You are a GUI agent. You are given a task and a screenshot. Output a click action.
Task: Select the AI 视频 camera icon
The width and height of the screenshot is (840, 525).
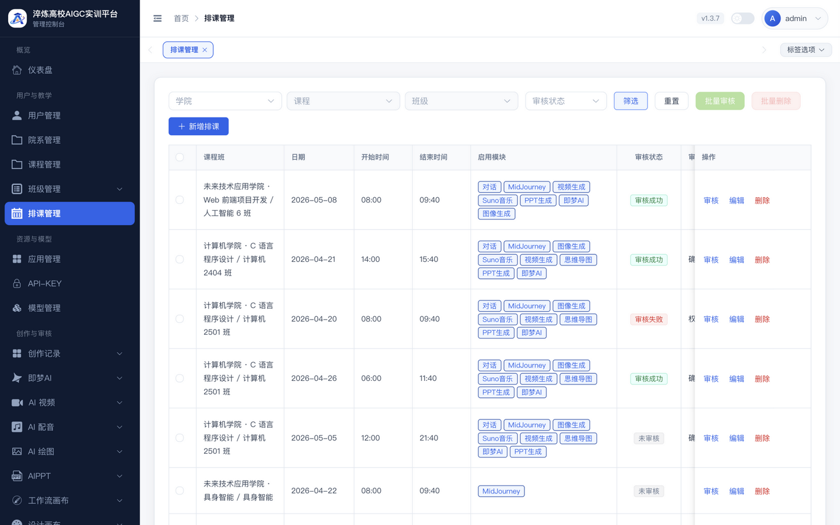point(17,402)
